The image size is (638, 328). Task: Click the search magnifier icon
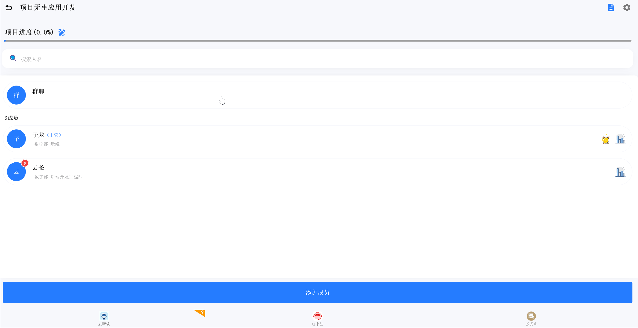coord(13,59)
